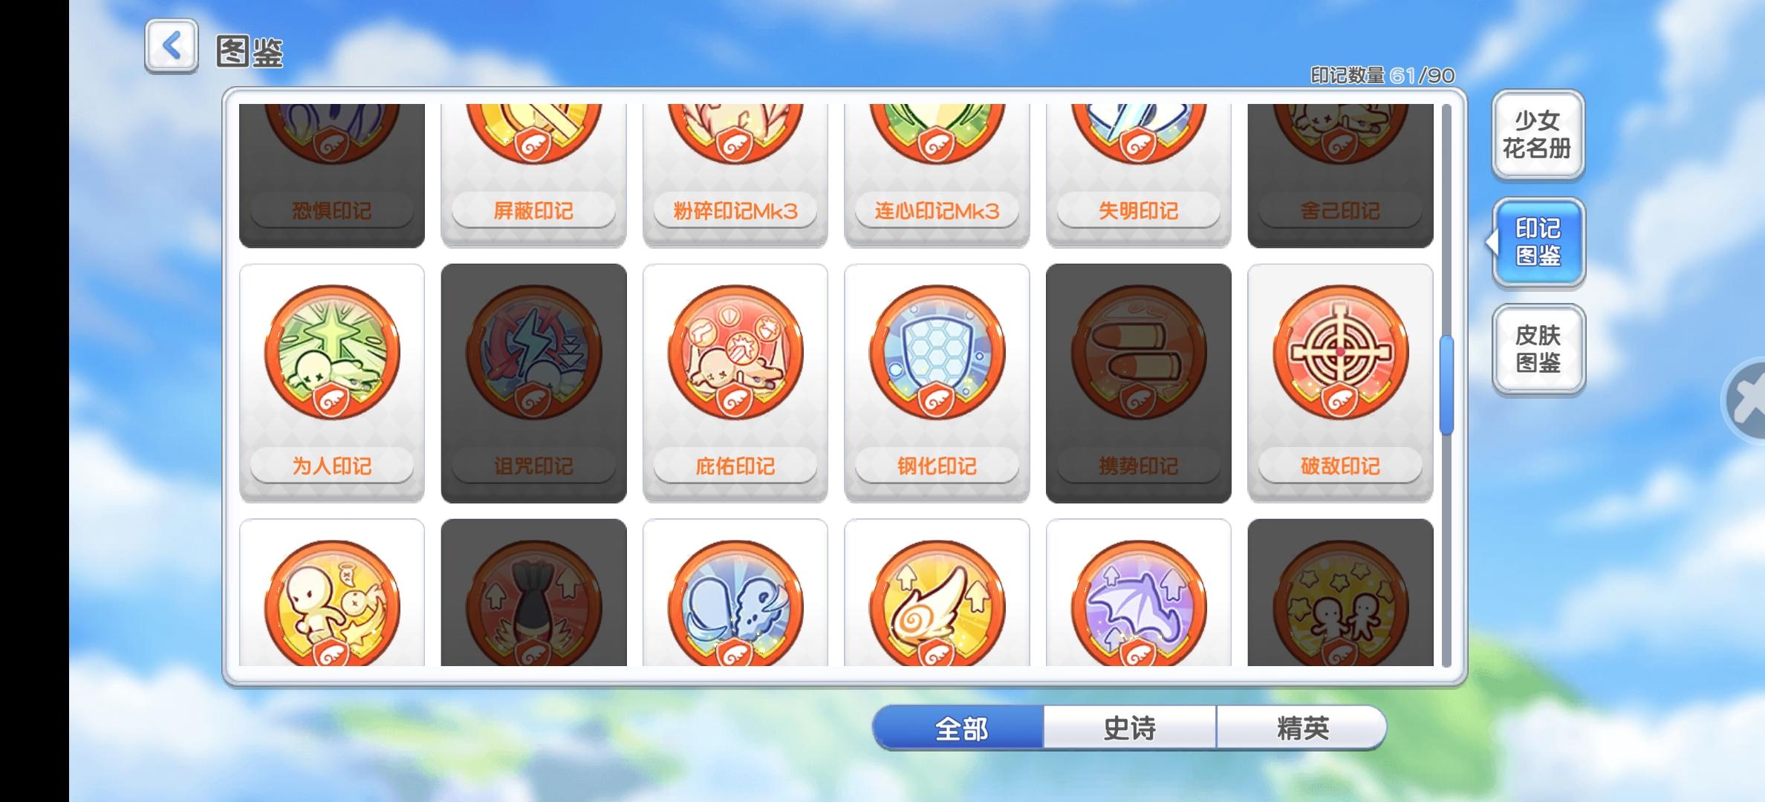Open the purple bat-wing badge

click(1139, 601)
